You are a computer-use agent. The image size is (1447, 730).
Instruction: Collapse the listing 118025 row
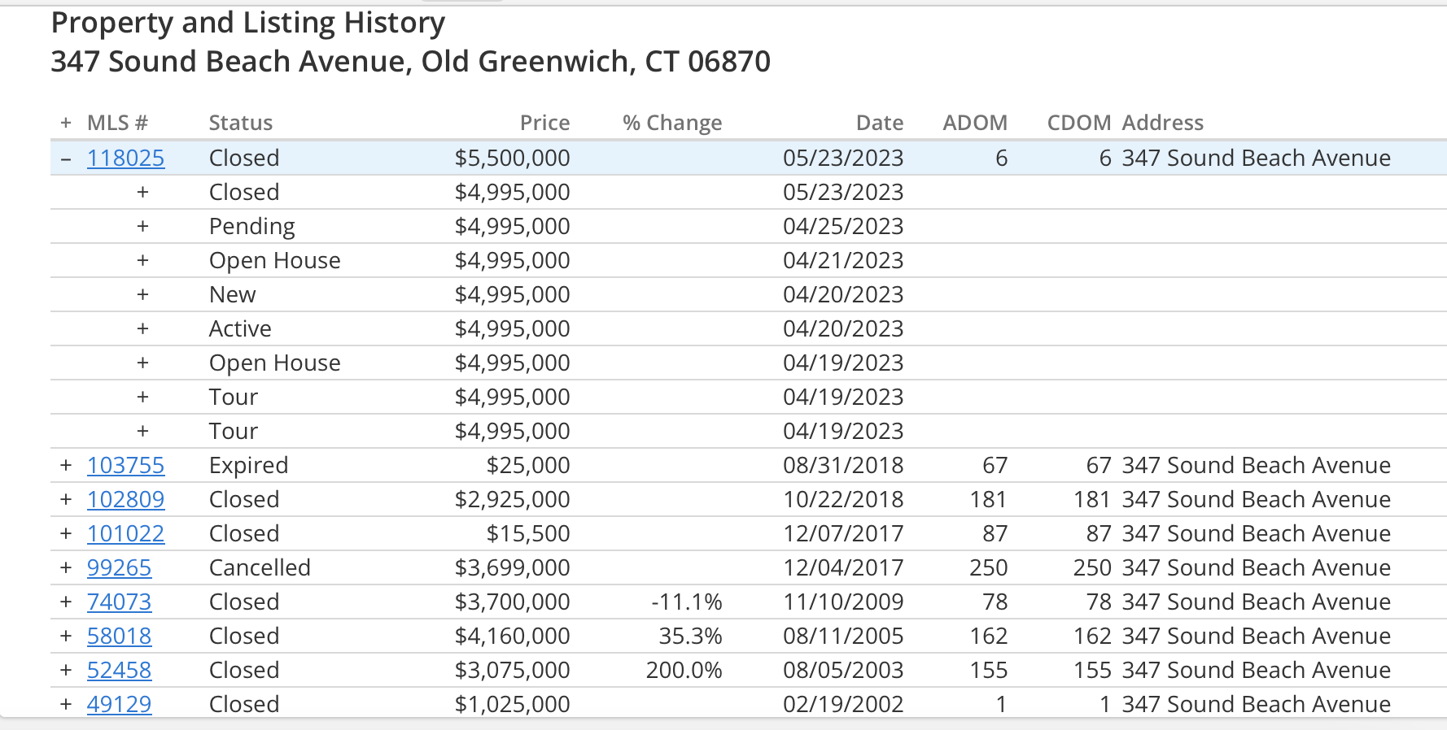[x=66, y=159]
